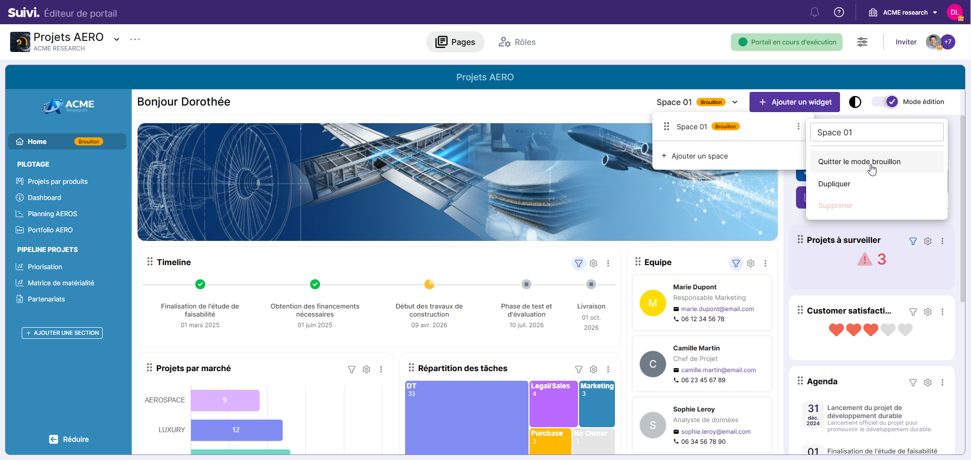This screenshot has height=460, width=971.
Task: Filter the Répartition des tâches widget
Action: click(579, 369)
